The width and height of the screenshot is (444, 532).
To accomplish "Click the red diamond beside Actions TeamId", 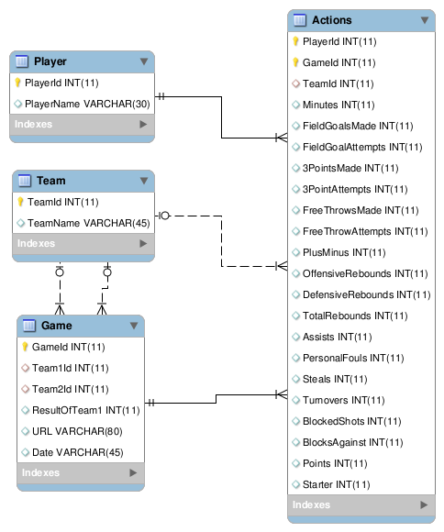I will click(x=296, y=83).
